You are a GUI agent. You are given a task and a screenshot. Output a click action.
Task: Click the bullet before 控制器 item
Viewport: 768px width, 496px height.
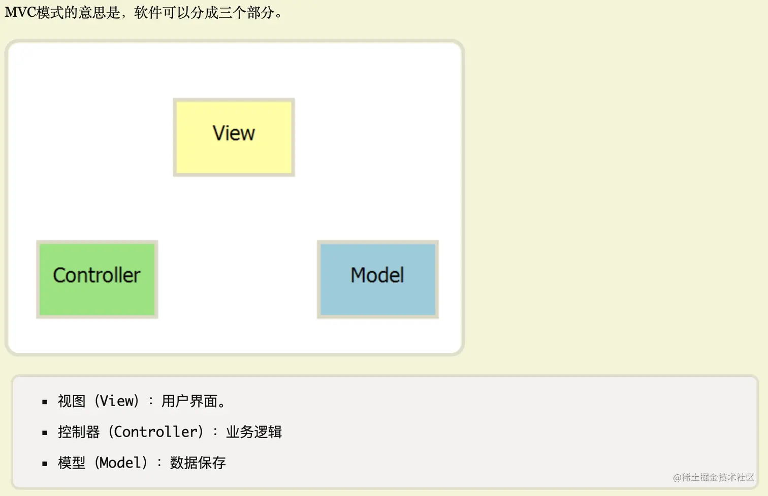45,433
